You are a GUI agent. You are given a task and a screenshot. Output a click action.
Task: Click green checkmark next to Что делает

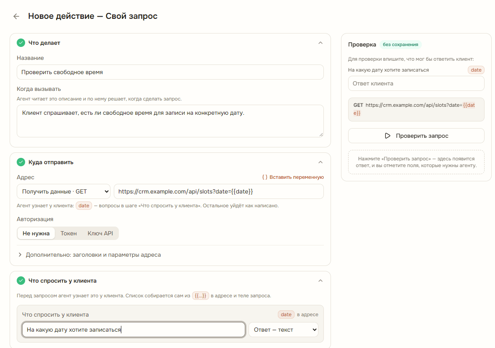click(x=21, y=43)
